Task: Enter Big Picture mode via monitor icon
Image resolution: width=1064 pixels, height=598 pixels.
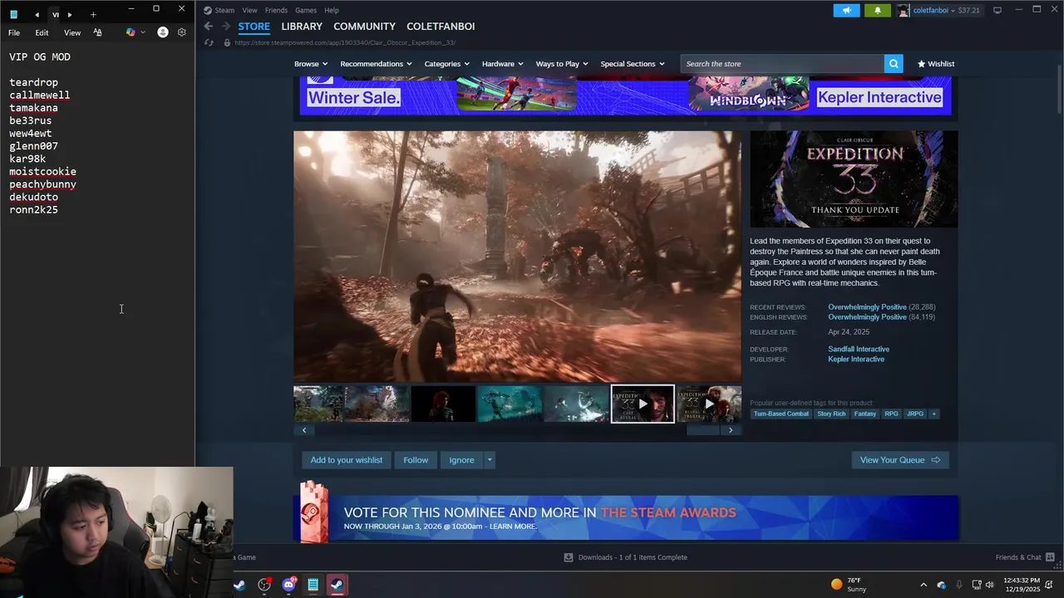Action: coord(997,10)
